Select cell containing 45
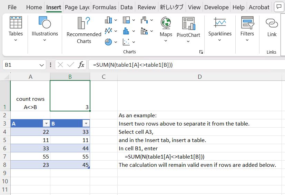Viewport: 285px width, 195px height. (x=70, y=165)
